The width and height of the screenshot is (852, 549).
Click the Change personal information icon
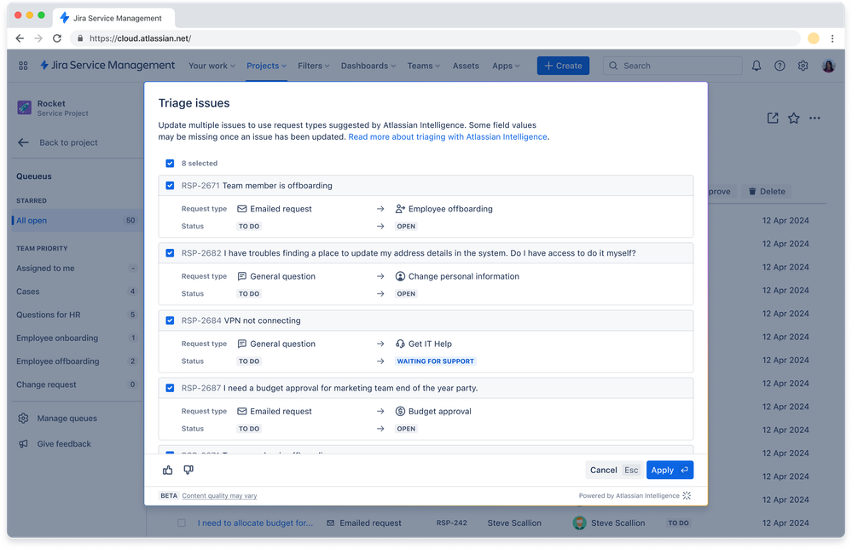400,276
